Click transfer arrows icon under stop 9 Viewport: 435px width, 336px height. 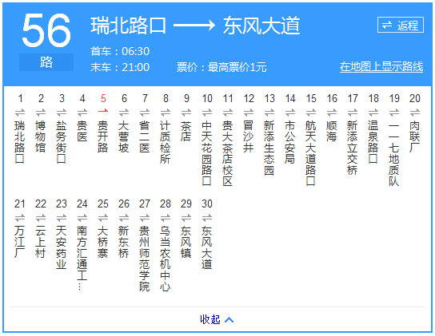pos(186,113)
